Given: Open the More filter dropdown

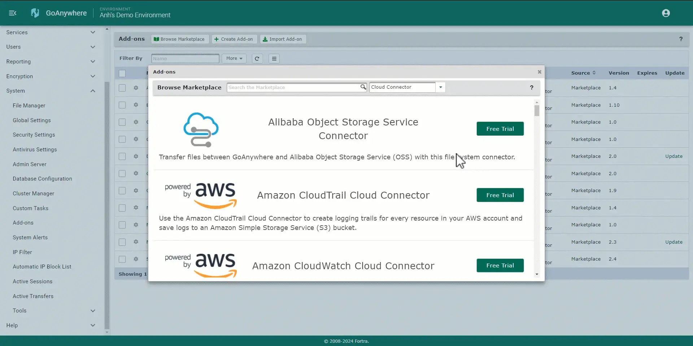Looking at the screenshot, I should coord(234,58).
